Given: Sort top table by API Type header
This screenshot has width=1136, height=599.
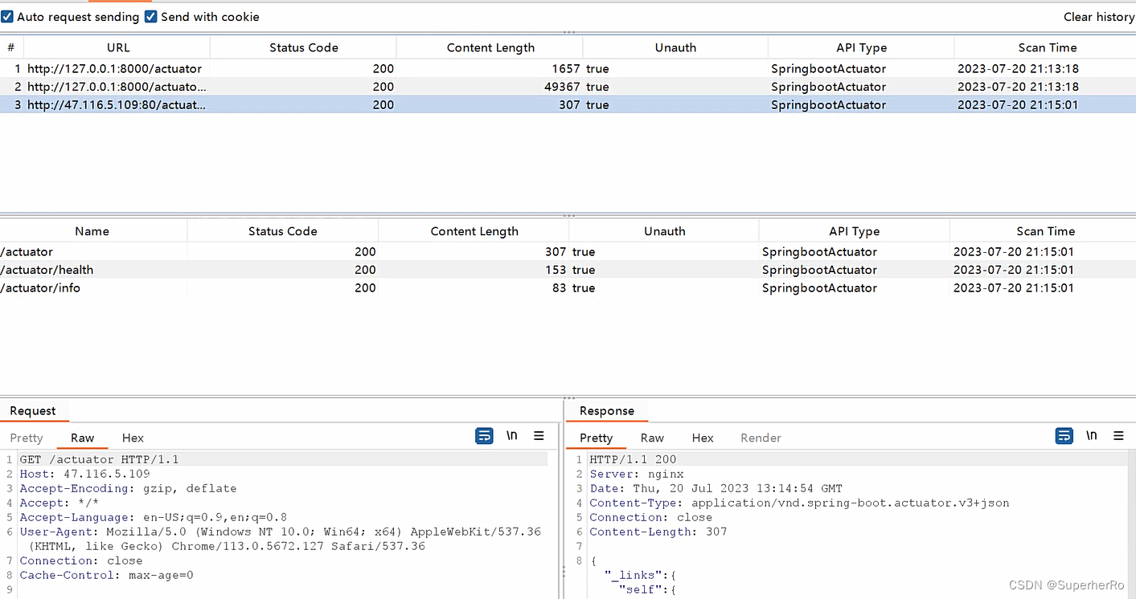Looking at the screenshot, I should pos(861,47).
